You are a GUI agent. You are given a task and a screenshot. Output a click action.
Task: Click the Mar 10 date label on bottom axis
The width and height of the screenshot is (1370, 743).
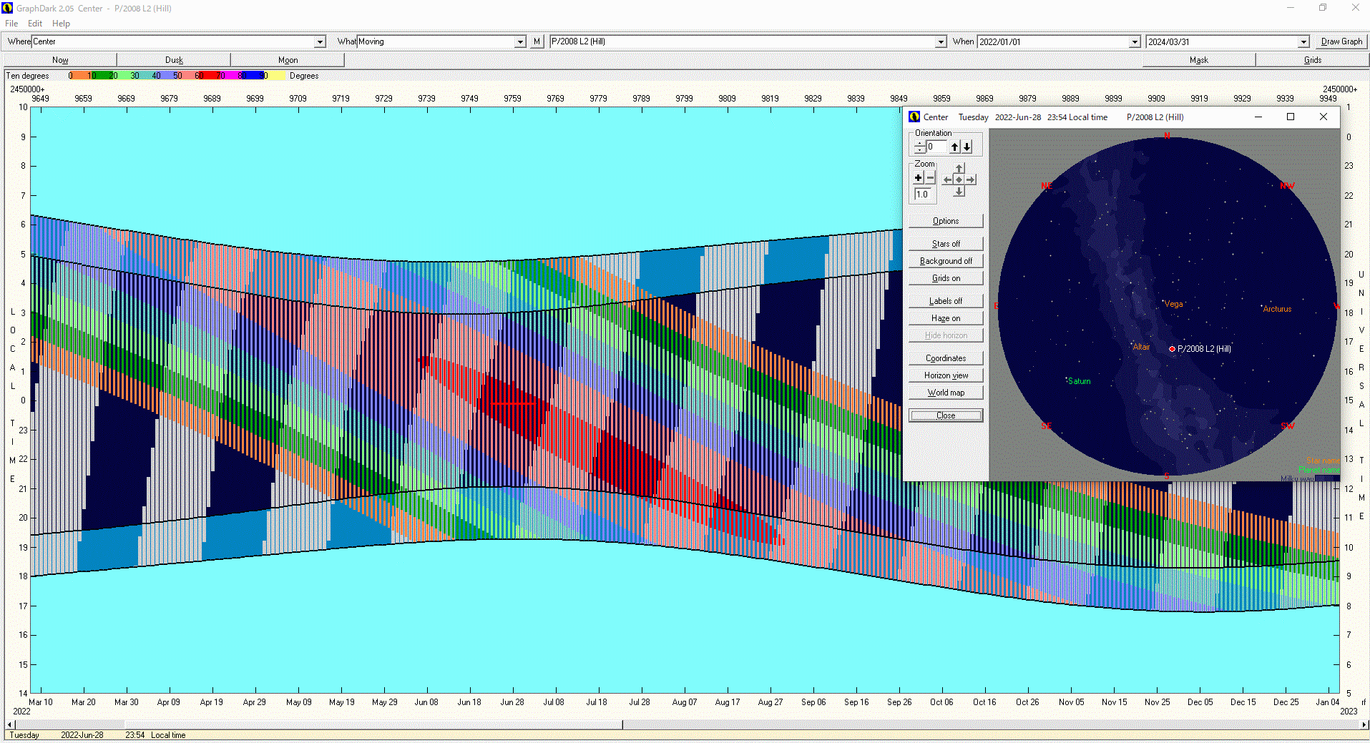point(41,702)
